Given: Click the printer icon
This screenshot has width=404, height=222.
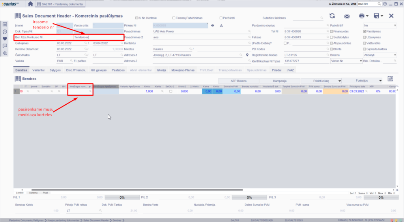Looking at the screenshot, I should tap(361, 16).
